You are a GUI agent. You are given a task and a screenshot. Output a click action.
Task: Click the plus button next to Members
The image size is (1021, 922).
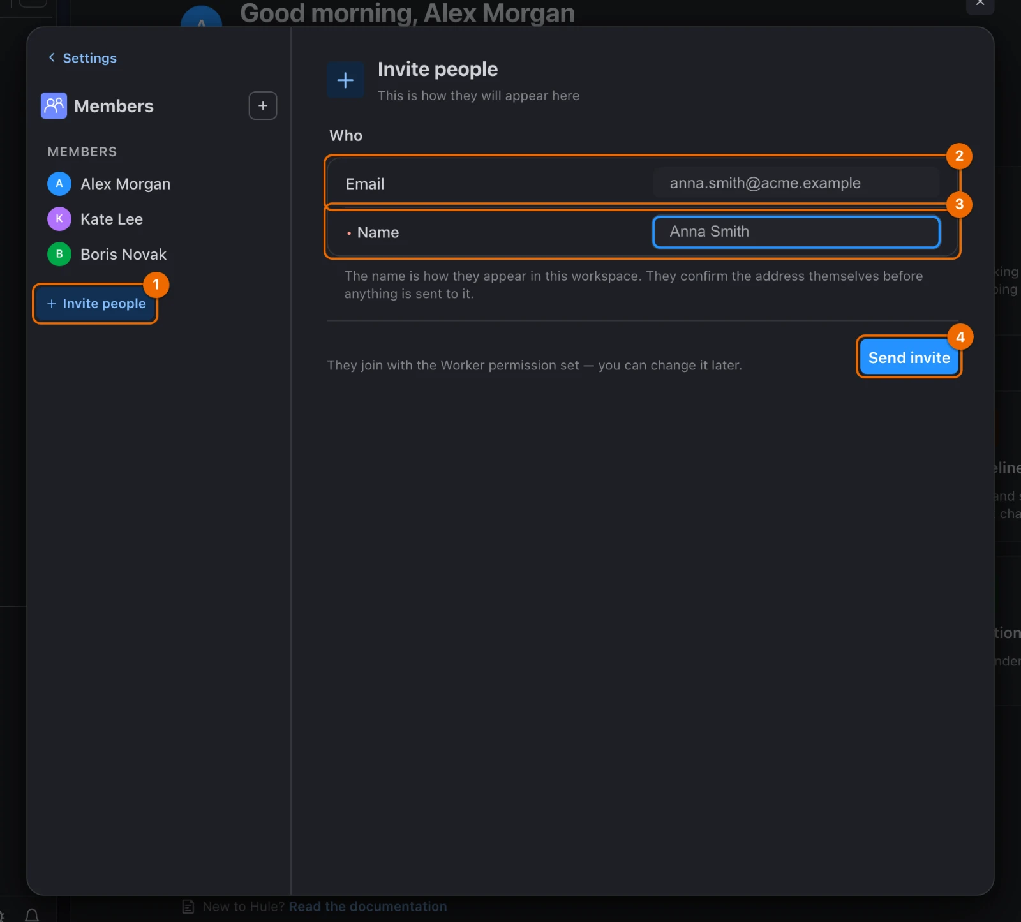[x=263, y=105]
